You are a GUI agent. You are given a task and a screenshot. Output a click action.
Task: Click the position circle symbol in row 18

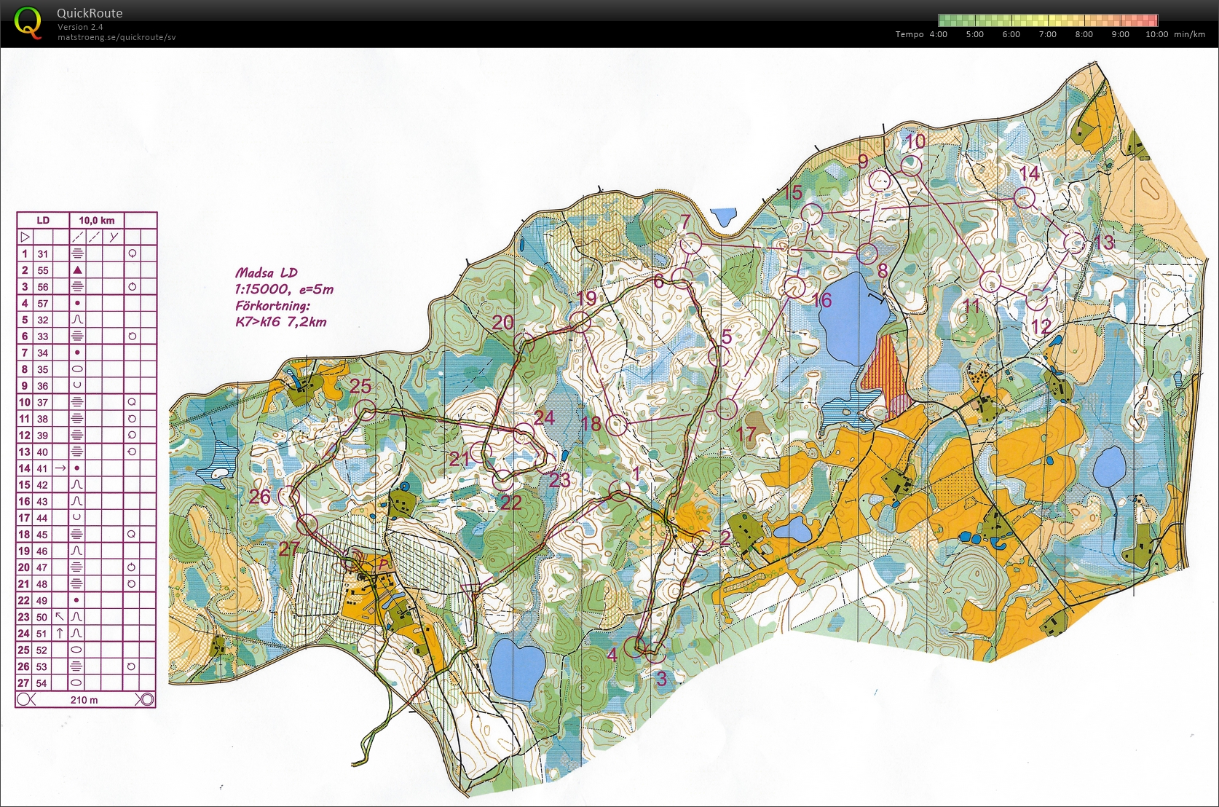tap(132, 535)
